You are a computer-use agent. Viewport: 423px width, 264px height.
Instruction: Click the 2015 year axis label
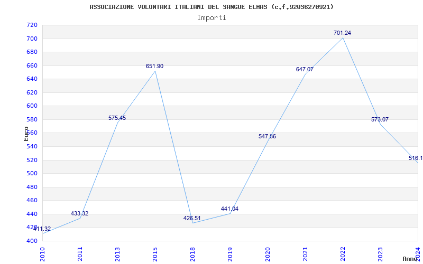click(155, 254)
